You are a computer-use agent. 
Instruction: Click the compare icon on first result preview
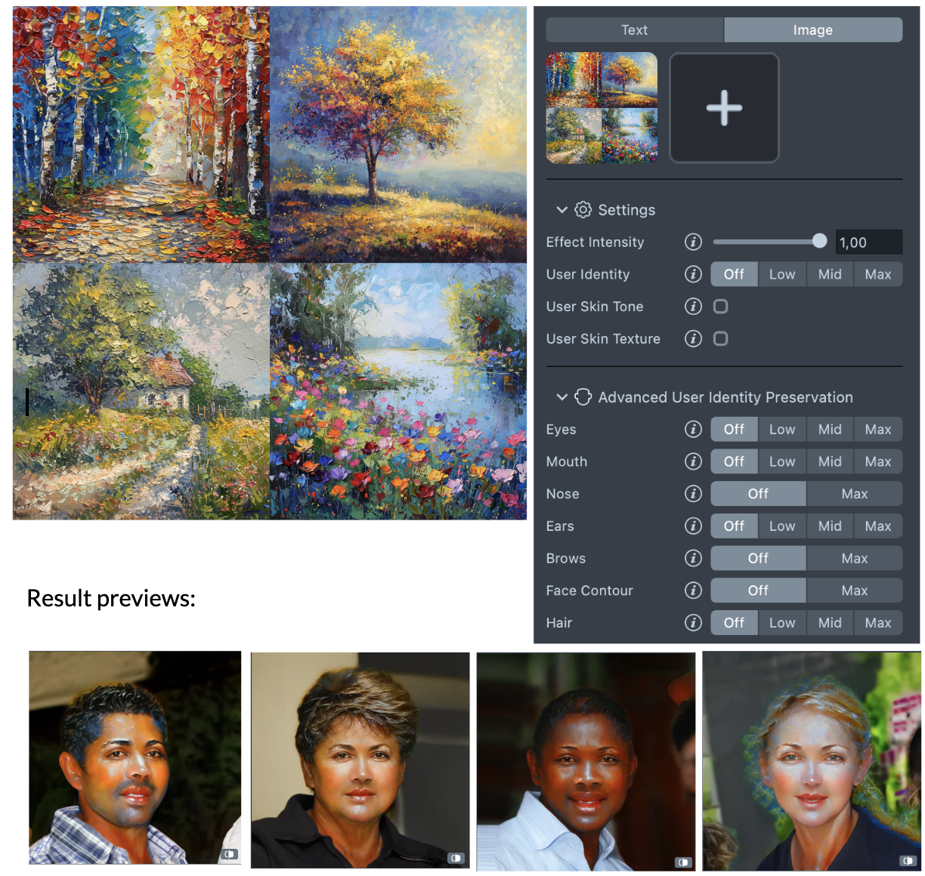coord(230,854)
